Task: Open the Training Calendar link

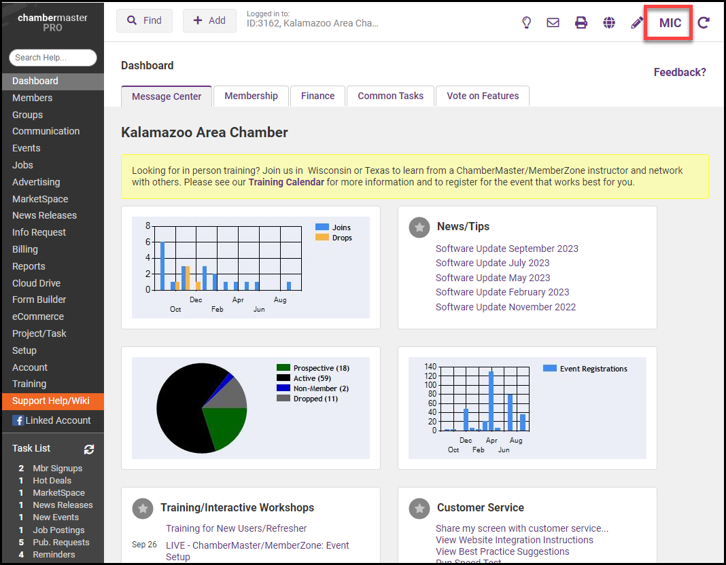Action: coord(286,182)
